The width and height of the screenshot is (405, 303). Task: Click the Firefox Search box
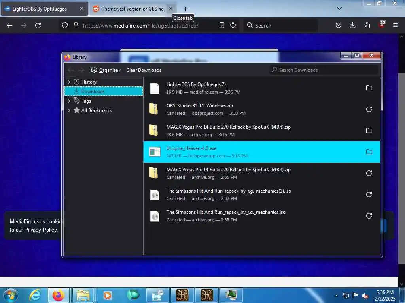(x=280, y=26)
